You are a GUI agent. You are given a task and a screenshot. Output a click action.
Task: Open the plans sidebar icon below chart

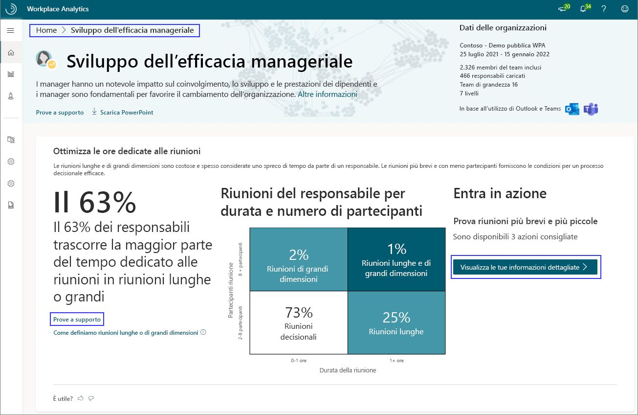click(x=11, y=96)
